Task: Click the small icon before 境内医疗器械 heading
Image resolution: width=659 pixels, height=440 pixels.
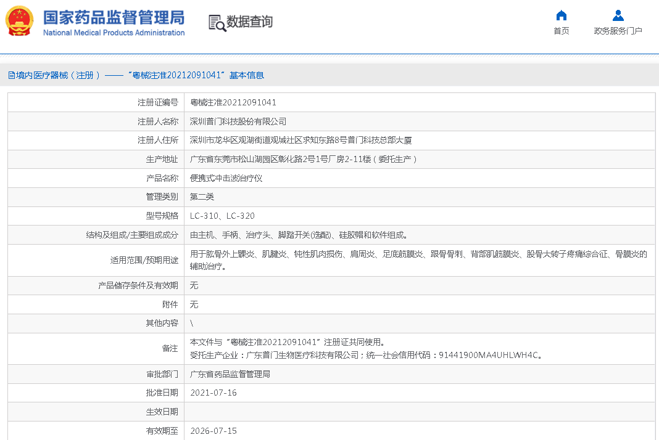Action: tap(11, 75)
